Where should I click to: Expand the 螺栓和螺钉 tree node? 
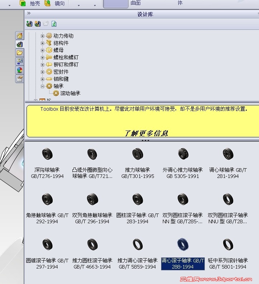pyautogui.click(x=42, y=58)
